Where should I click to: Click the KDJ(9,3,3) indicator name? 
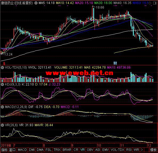[x=13, y=84]
